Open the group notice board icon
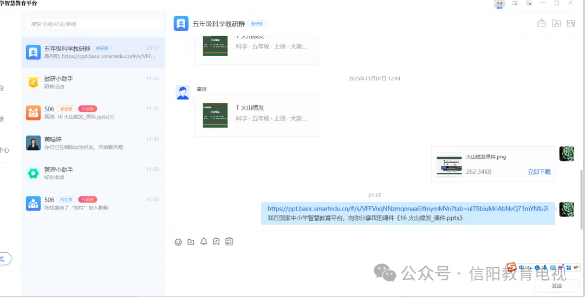Viewport: 585px width, 297px height. (541, 23)
